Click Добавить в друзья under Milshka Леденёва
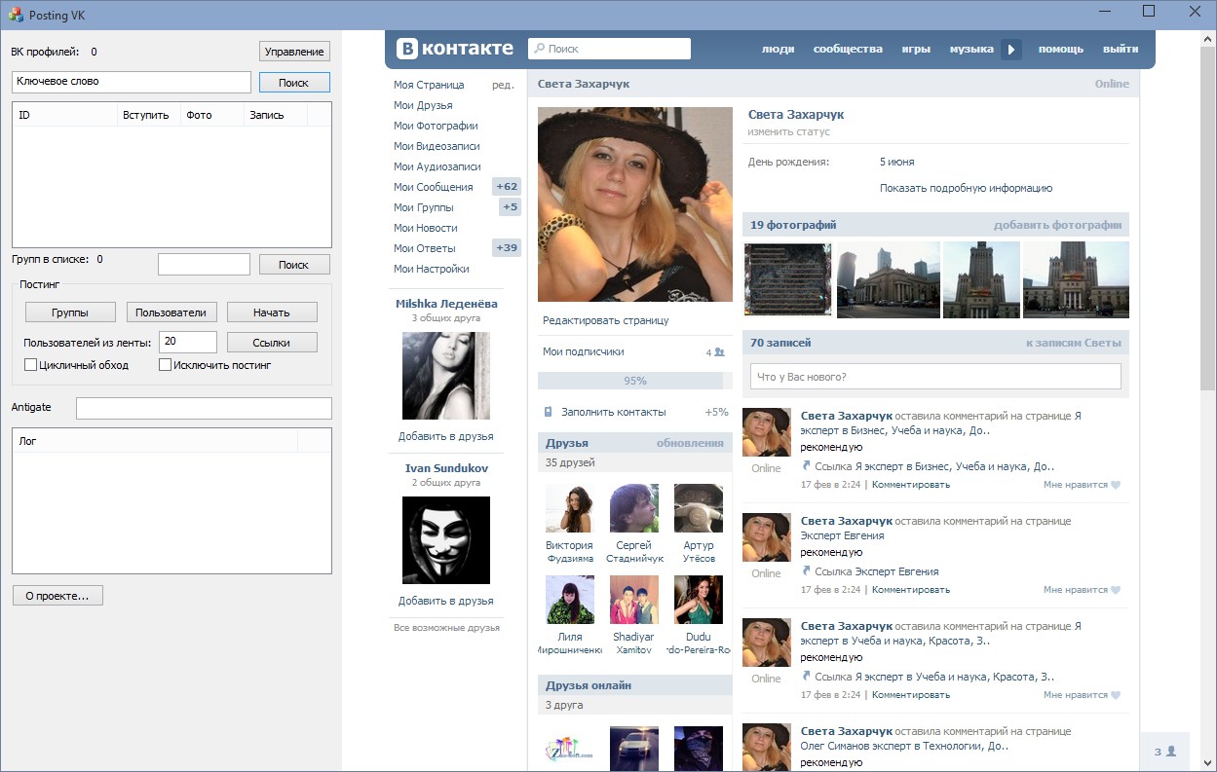This screenshot has height=772, width=1217. [x=446, y=436]
